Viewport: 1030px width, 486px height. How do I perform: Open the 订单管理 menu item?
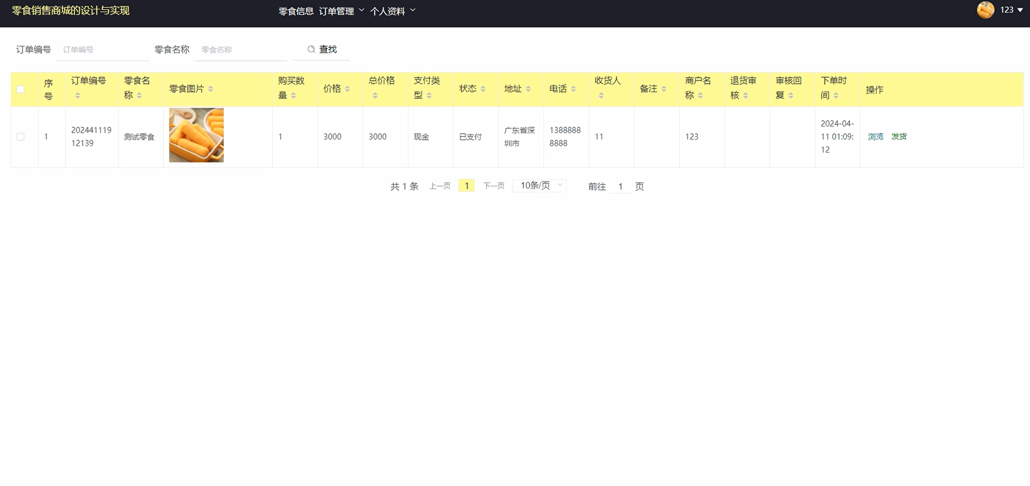coord(336,11)
